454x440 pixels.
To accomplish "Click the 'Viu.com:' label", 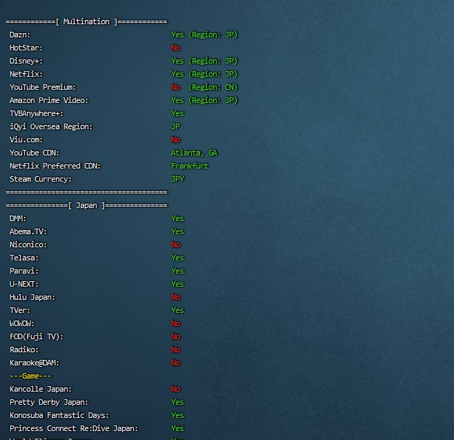I will click(26, 140).
